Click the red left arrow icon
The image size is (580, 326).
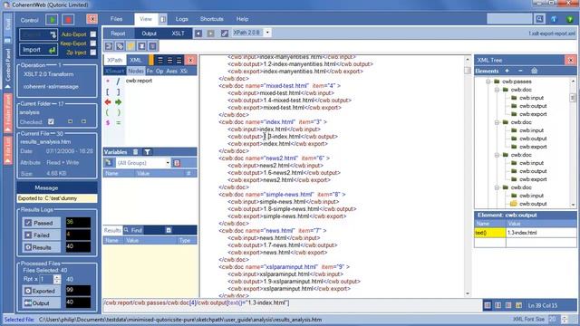108,102
